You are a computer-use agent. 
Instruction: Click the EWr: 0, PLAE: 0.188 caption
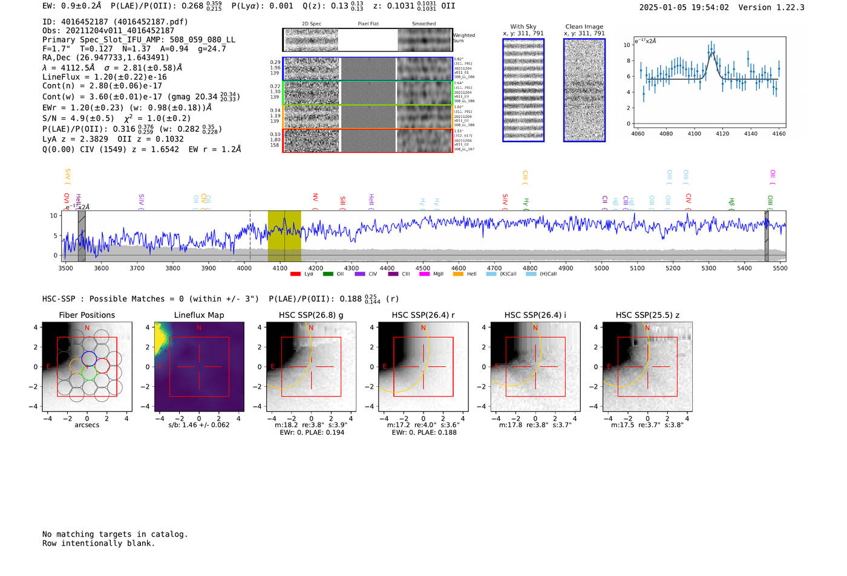(x=424, y=433)
